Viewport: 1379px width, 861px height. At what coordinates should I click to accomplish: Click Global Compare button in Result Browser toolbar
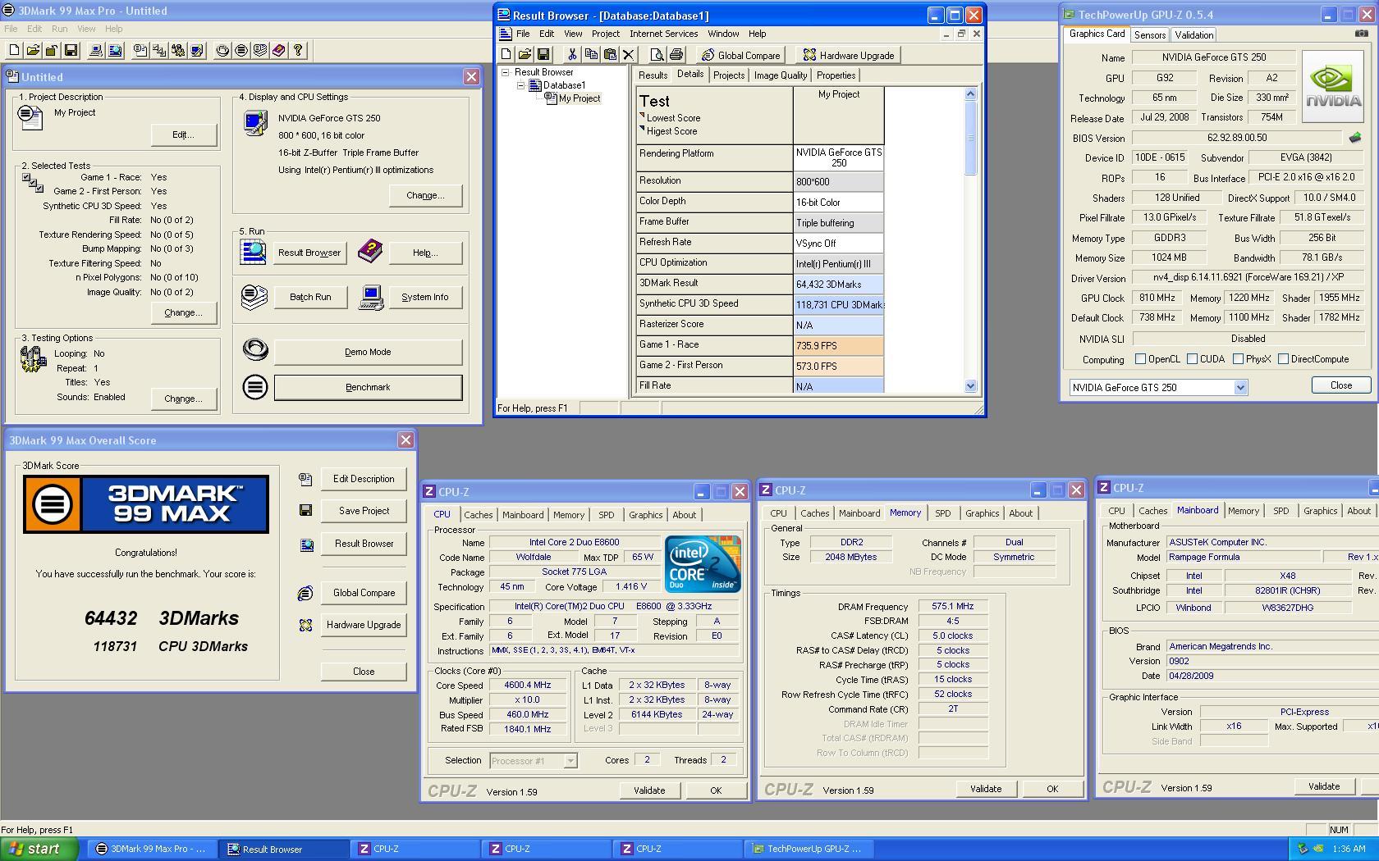click(740, 55)
